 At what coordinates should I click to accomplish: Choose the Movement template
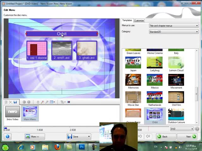coord(176,81)
